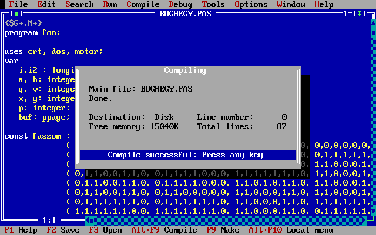This screenshot has width=376, height=235.
Task: Click the window close box icon
Action: (16, 14)
